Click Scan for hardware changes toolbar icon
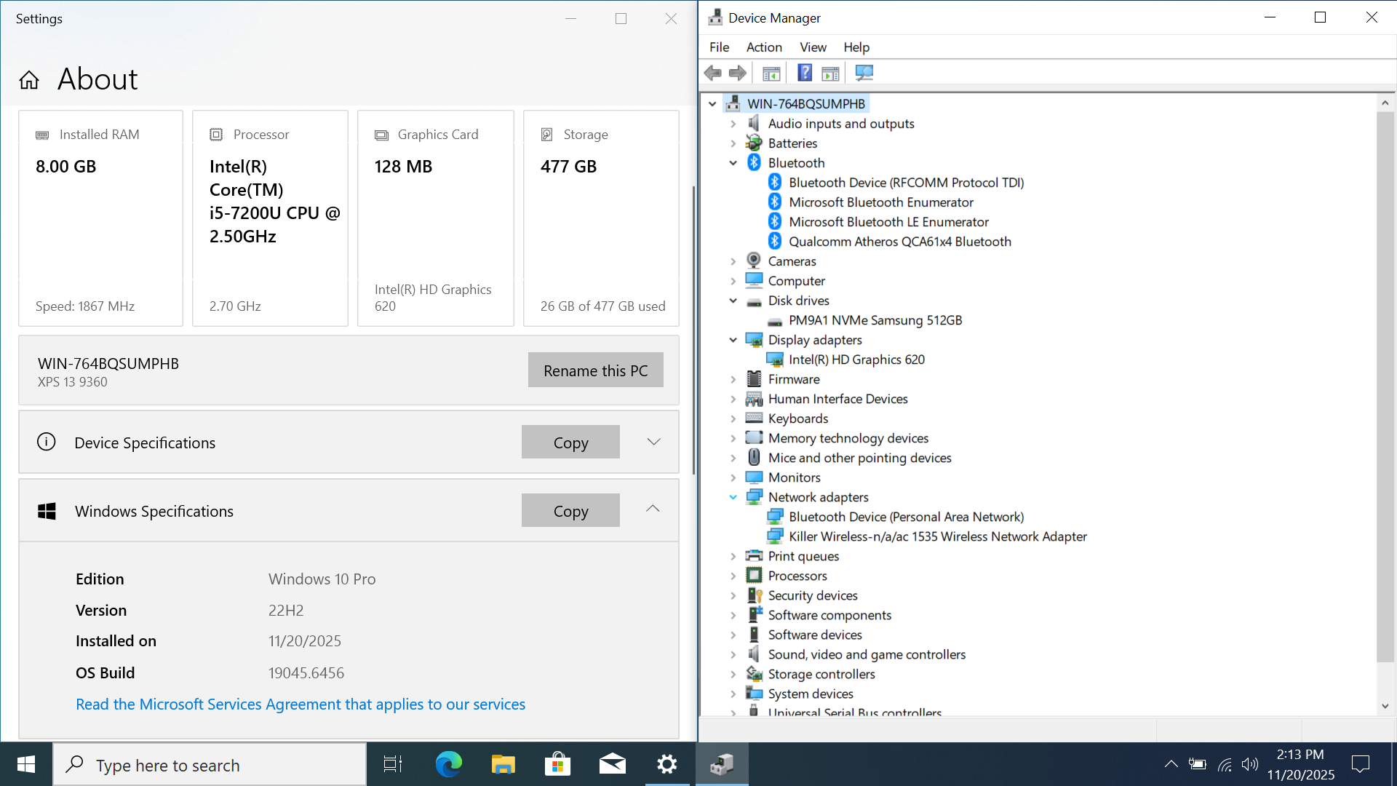 click(x=864, y=73)
